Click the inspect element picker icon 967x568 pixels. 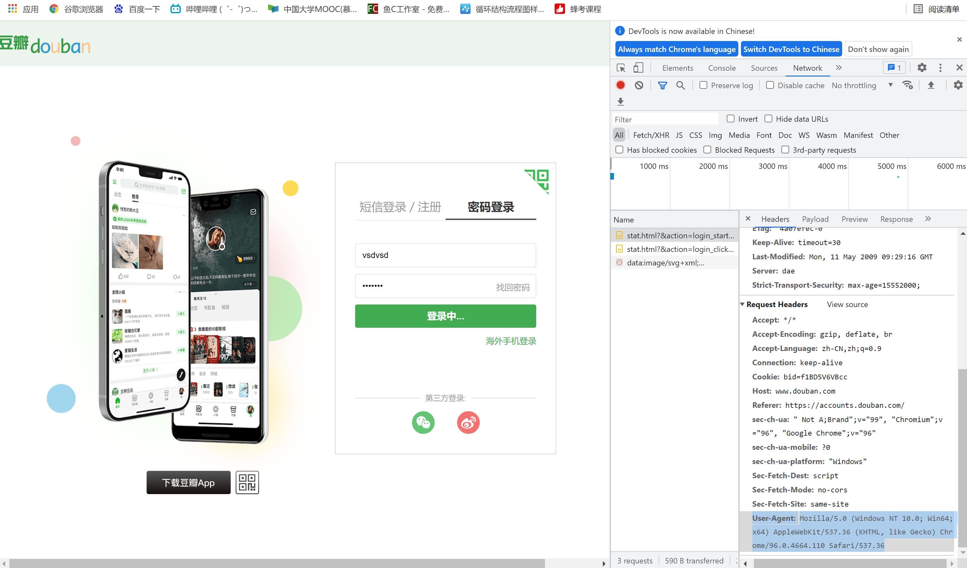pyautogui.click(x=621, y=68)
